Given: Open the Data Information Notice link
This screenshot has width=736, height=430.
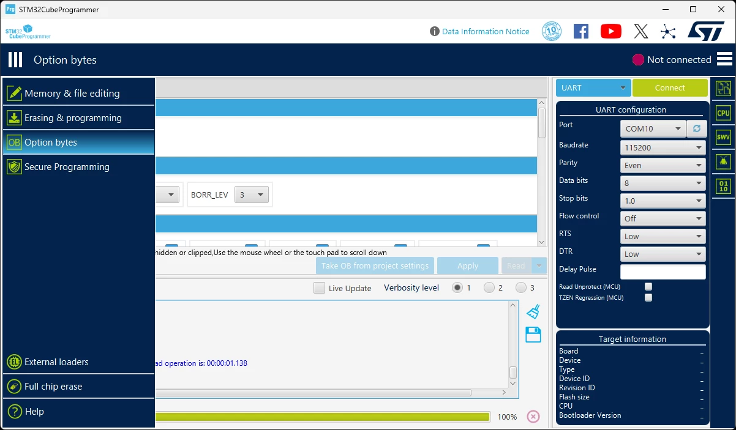Looking at the screenshot, I should [x=486, y=31].
